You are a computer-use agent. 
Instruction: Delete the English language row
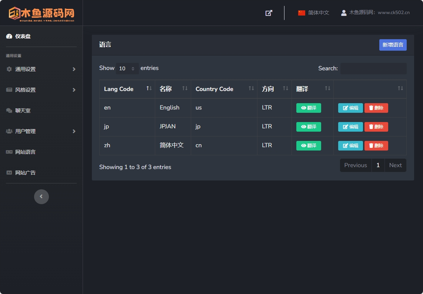pyautogui.click(x=376, y=108)
